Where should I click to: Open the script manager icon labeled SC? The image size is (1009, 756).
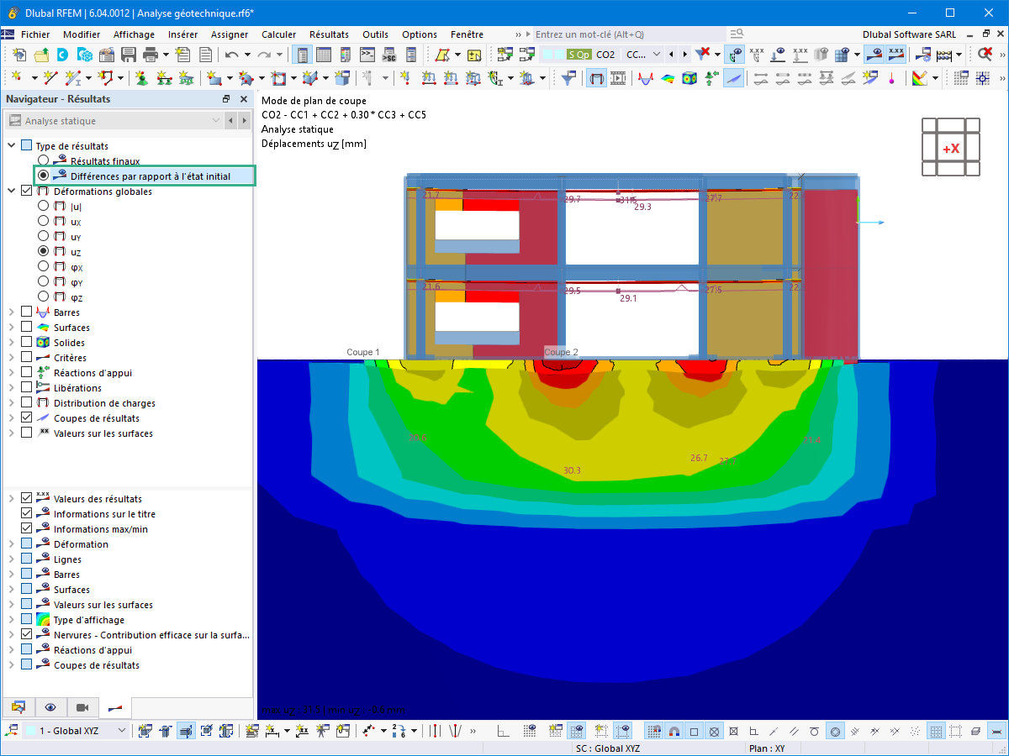(x=388, y=55)
